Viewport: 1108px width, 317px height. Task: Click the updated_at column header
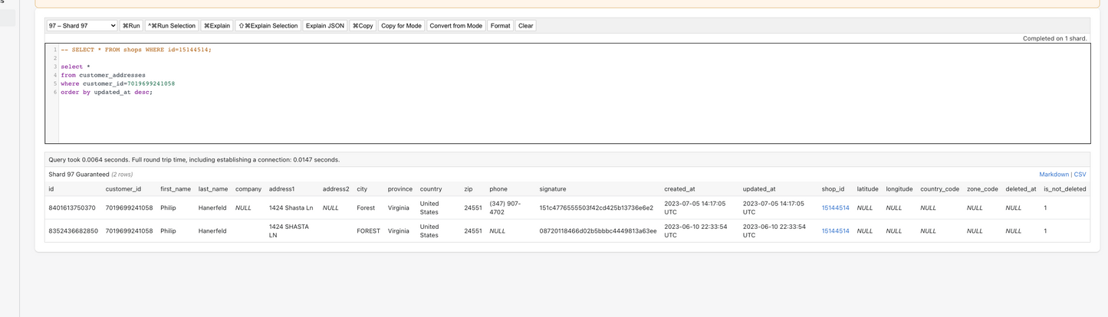click(758, 189)
